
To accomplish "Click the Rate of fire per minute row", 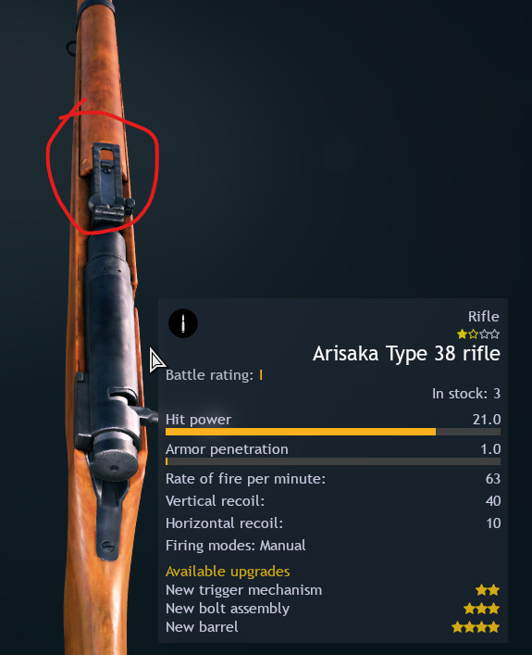I will (x=332, y=479).
